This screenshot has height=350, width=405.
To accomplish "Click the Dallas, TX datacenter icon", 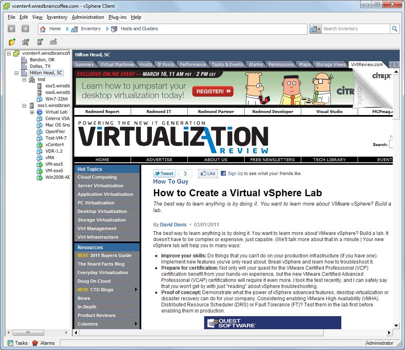I will (24, 66).
